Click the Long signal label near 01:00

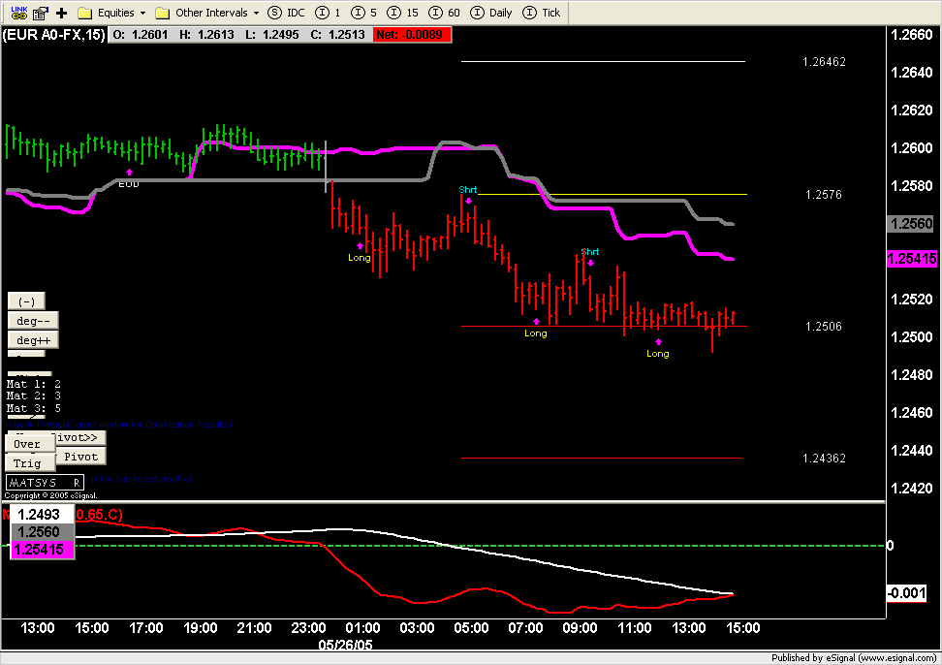[360, 258]
